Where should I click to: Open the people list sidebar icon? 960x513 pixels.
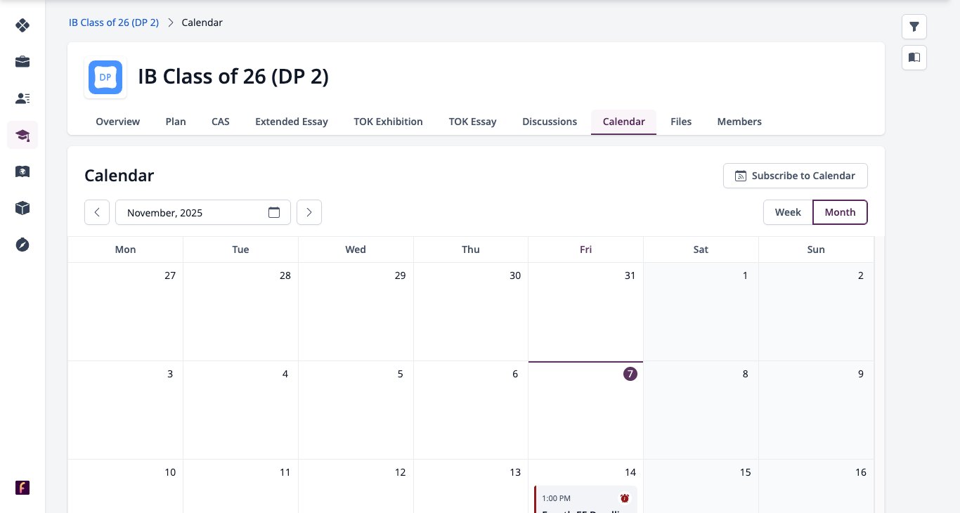[22, 98]
